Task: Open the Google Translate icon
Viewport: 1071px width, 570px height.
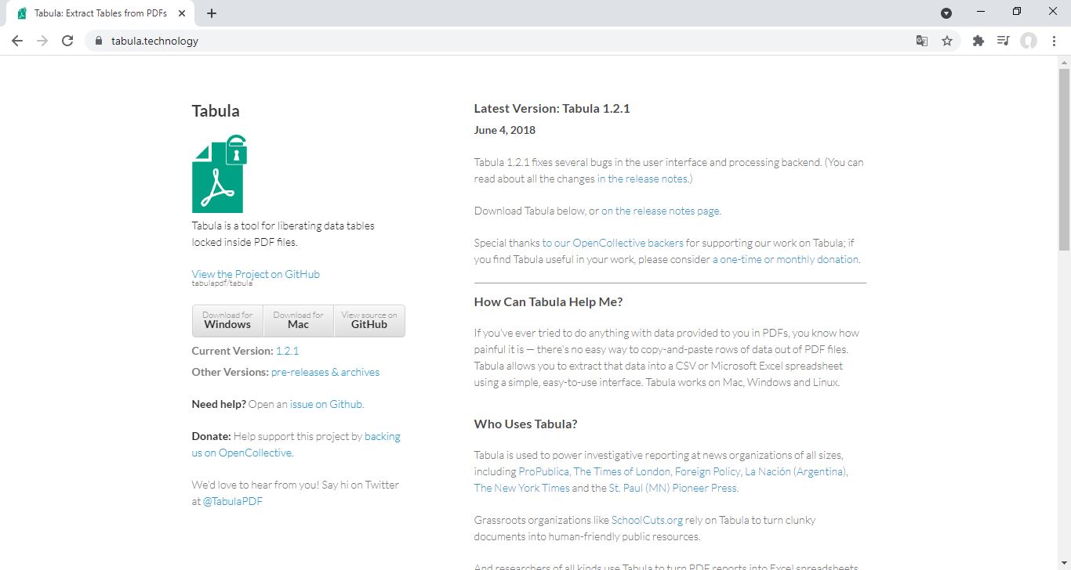Action: pos(922,41)
